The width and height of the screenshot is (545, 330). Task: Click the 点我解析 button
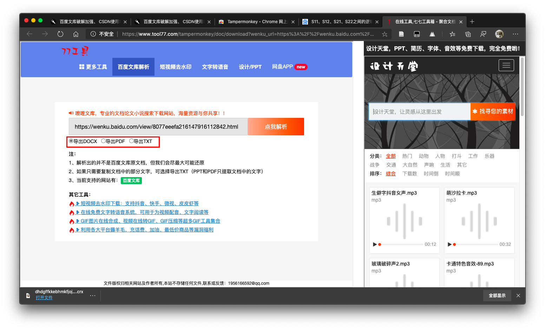click(x=276, y=127)
